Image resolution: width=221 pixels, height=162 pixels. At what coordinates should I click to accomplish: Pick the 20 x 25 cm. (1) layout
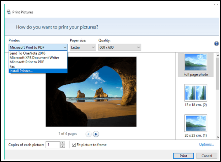[x=196, y=126]
